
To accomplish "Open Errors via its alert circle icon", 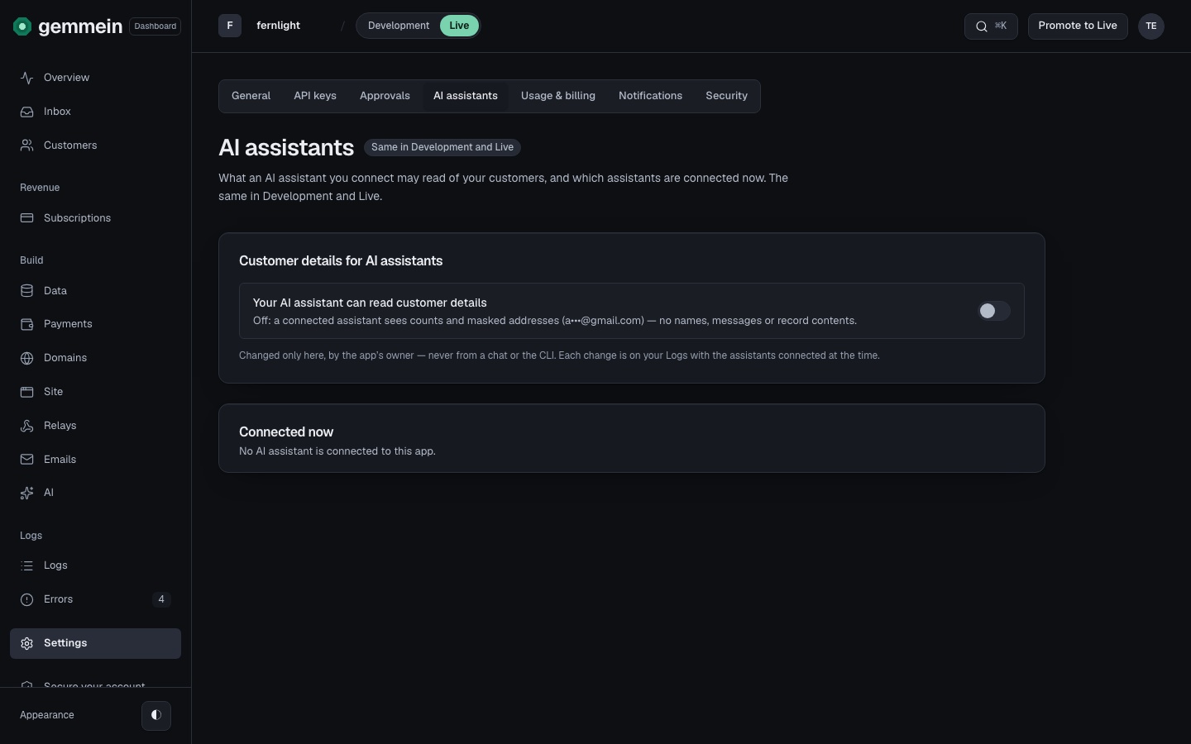I will coord(27,599).
